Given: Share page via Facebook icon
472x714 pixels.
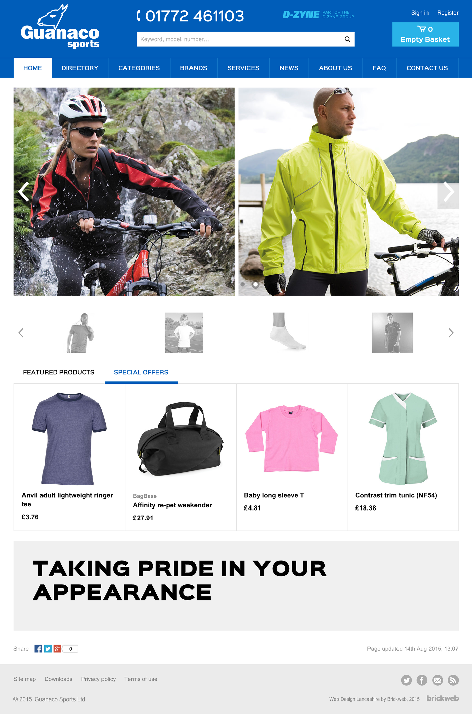Looking at the screenshot, I should click(x=38, y=649).
